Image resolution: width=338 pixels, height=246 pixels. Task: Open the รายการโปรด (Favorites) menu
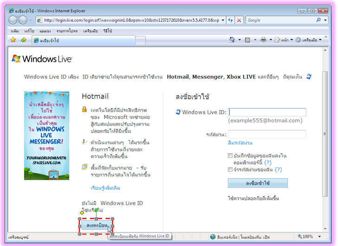click(x=67, y=31)
